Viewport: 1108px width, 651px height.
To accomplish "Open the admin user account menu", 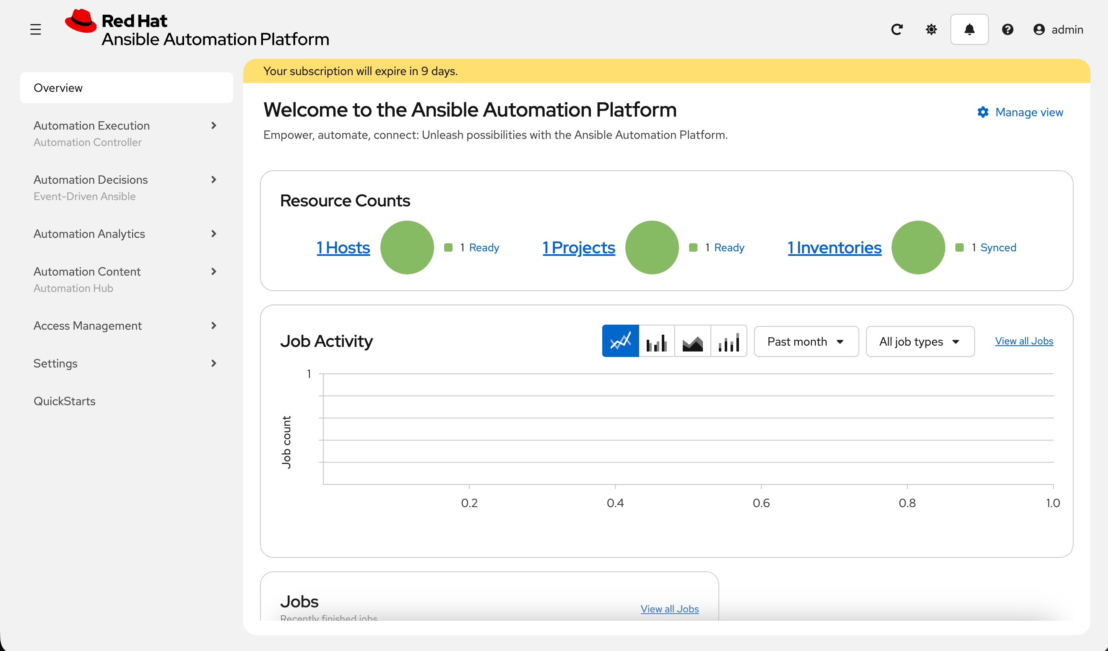I will (x=1058, y=29).
